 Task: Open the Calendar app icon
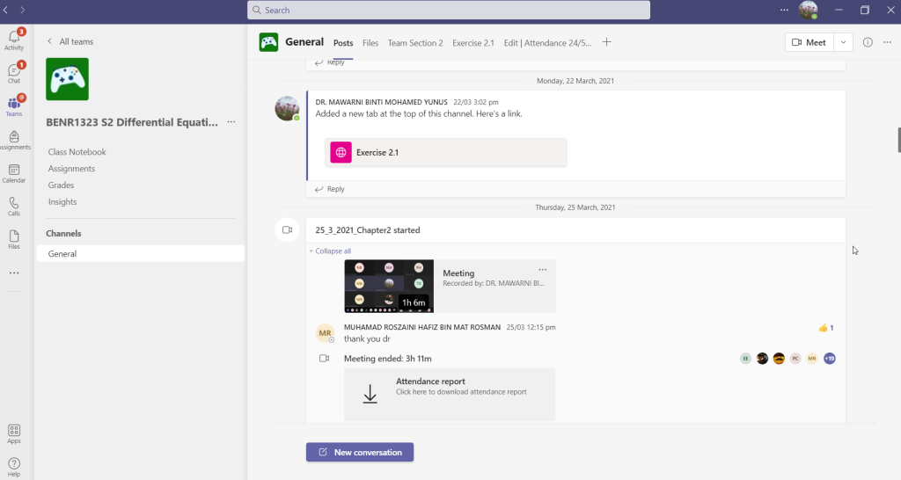pyautogui.click(x=14, y=173)
